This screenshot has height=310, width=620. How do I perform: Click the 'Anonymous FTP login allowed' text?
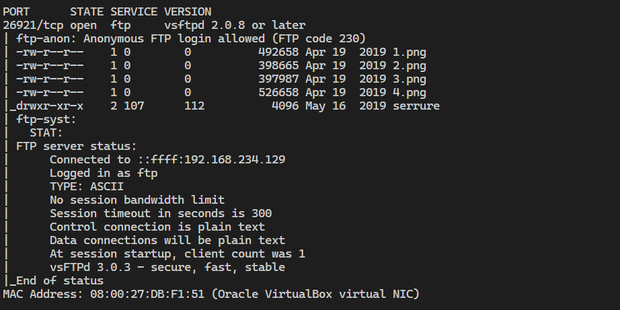click(174, 39)
